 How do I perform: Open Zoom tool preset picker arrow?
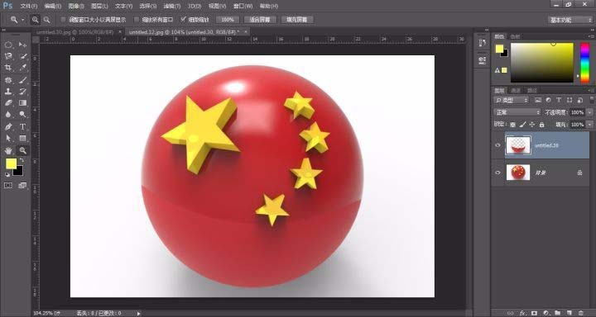[23, 20]
